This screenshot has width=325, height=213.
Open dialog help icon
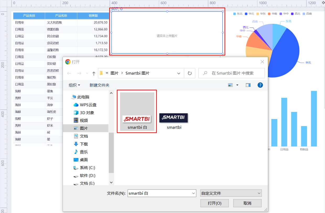click(260, 85)
